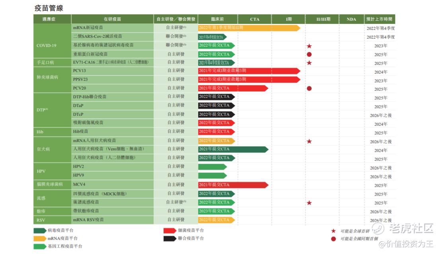Image resolution: width=442 pixels, height=254 pixels.
Task: Click the 在研疫苗 column header
Action: click(x=112, y=19)
